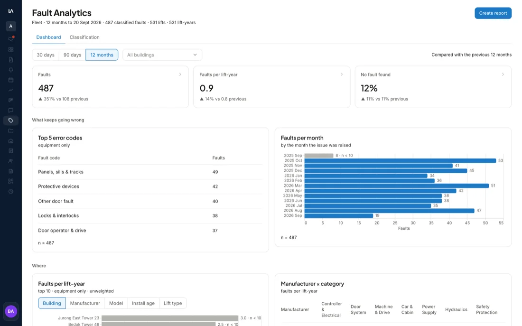This screenshot has height=326, width=522.
Task: Open the inbox icon with red notification dot
Action: coord(10,39)
